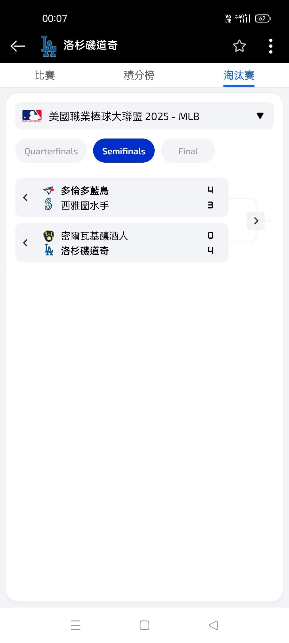Tap right chevron to next bracket round
289x643 pixels.
256,220
